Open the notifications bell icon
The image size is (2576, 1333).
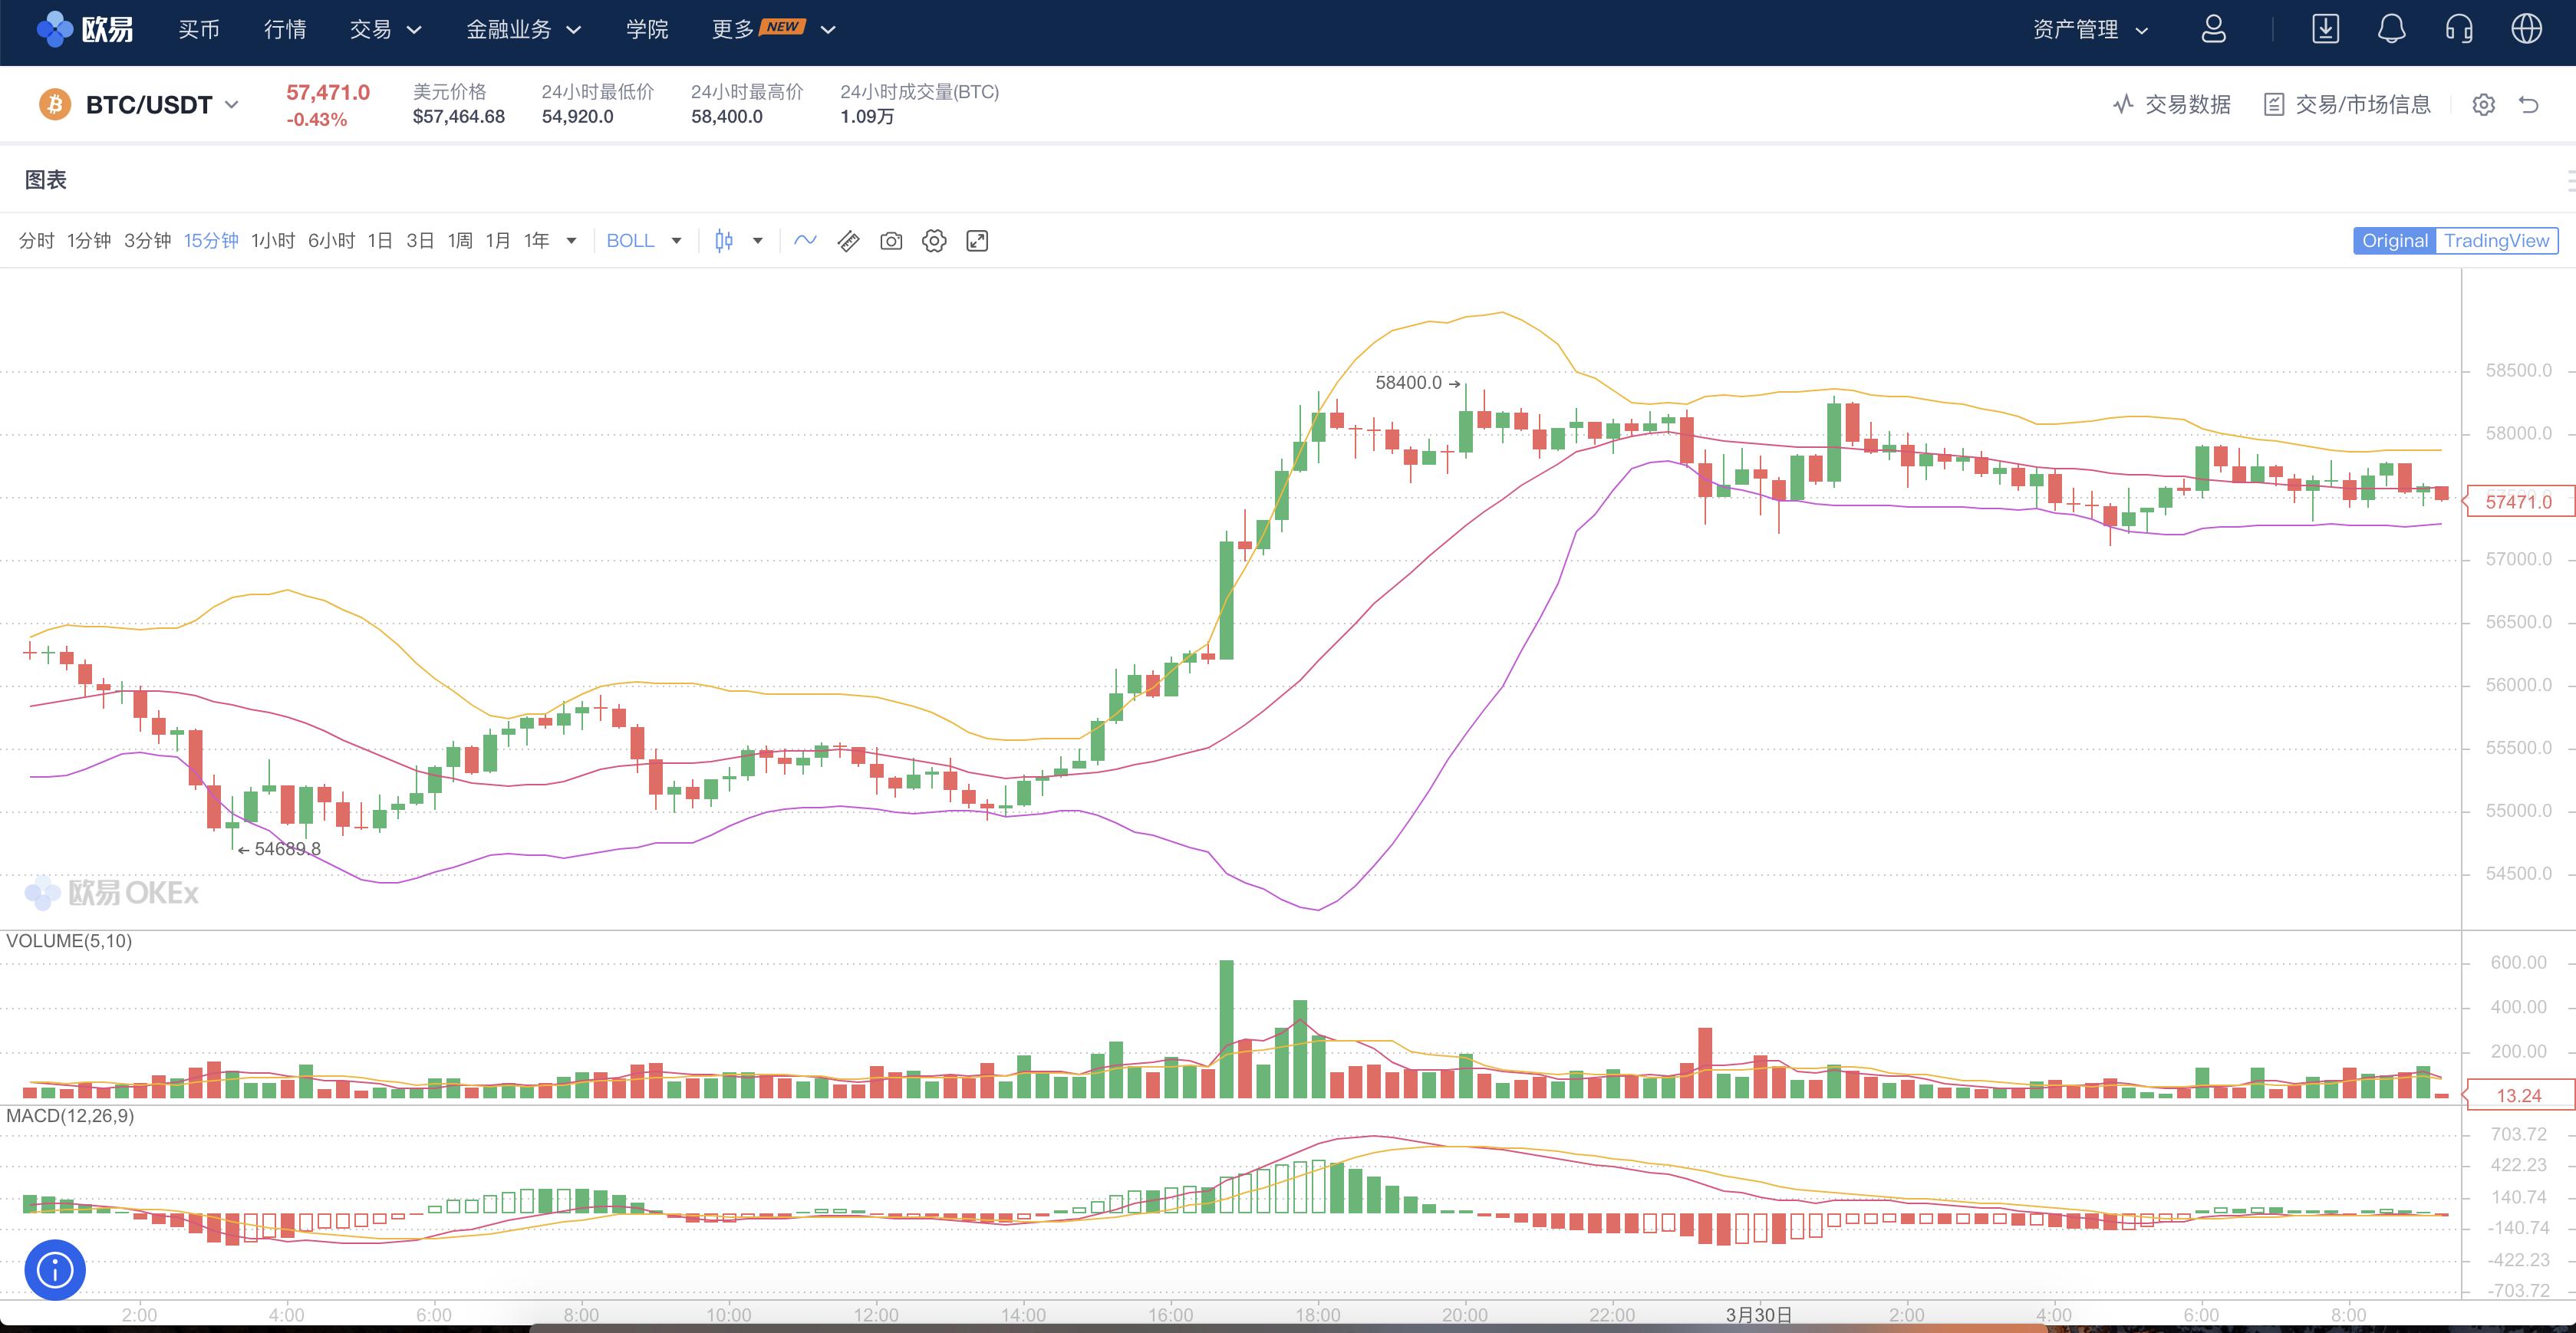(2391, 29)
